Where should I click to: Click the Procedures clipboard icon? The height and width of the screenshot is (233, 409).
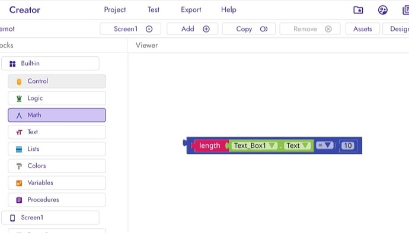19,200
